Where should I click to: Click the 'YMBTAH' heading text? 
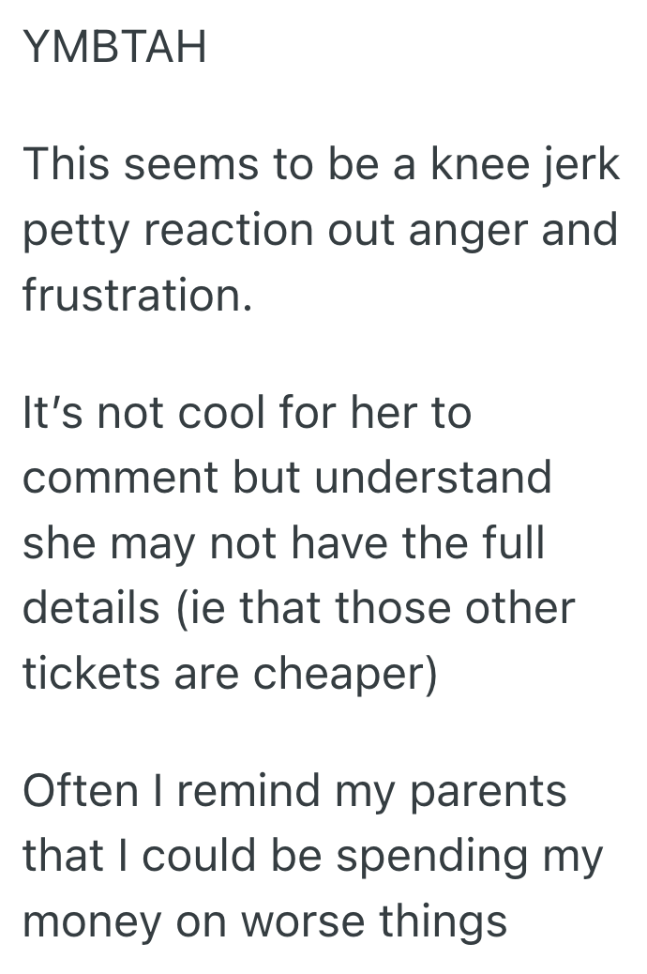click(114, 47)
